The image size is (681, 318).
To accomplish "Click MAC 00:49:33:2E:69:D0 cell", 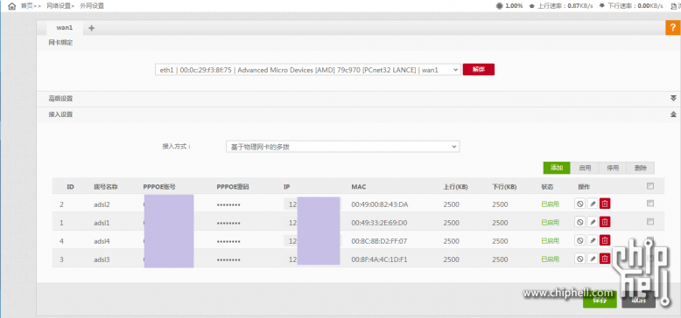I will point(379,222).
